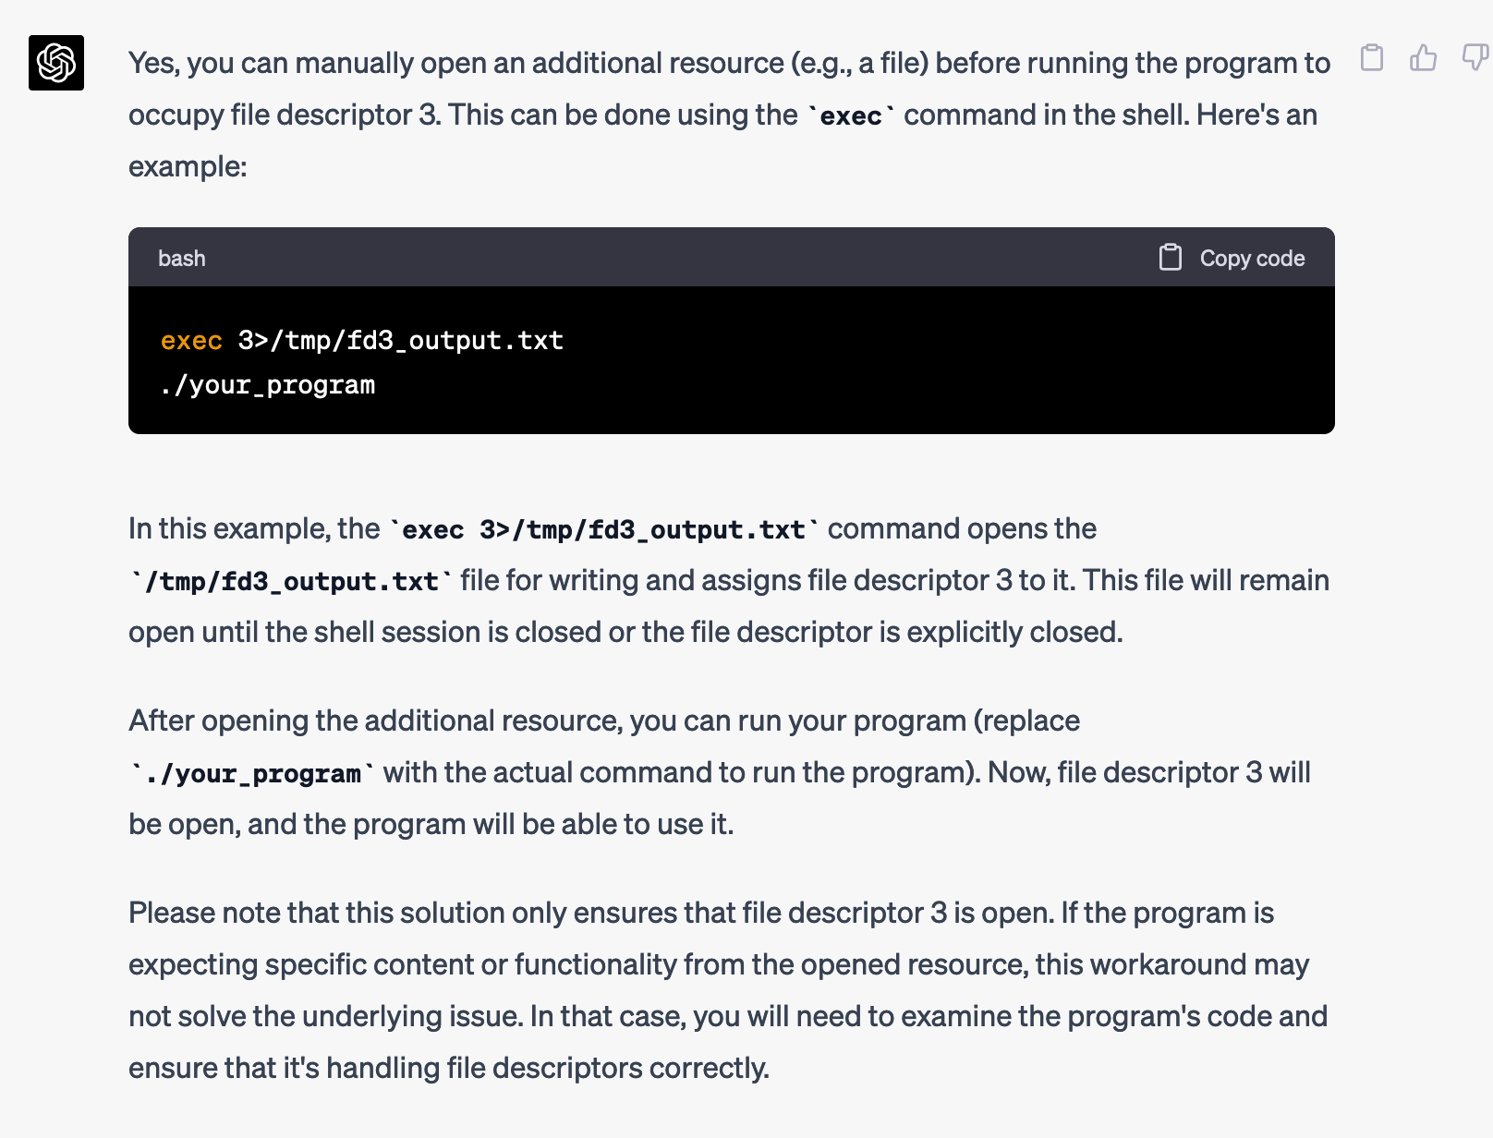
Task: Click 3>/tmp/fd3_output.txt in the code block
Action: 400,341
